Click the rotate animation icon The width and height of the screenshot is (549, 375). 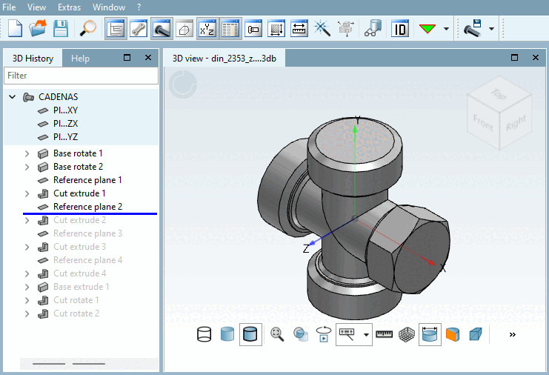[x=323, y=335]
